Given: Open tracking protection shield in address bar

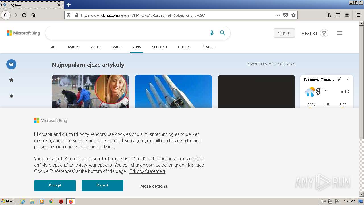Looking at the screenshot, I should (69, 15).
